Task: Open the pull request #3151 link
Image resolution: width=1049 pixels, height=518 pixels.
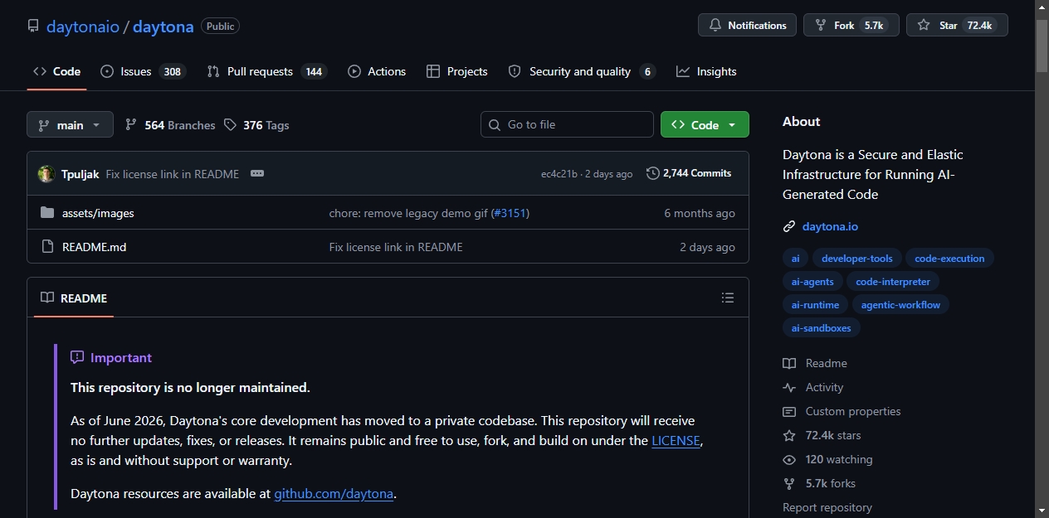Action: 510,213
